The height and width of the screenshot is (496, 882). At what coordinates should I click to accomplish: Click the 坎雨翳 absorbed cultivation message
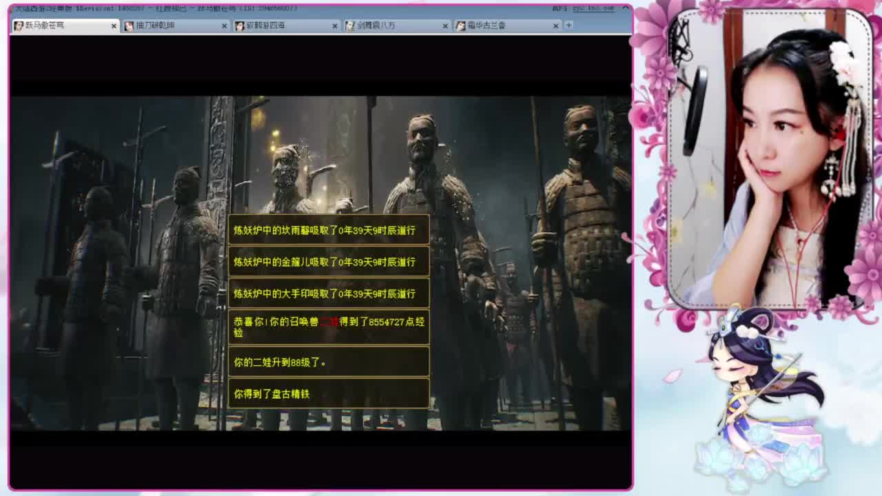(329, 230)
